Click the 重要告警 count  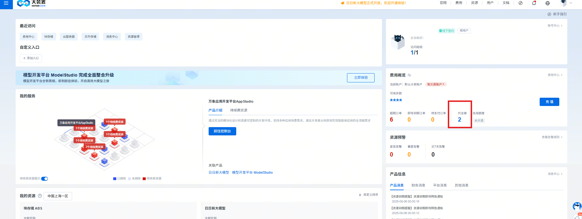(409, 155)
